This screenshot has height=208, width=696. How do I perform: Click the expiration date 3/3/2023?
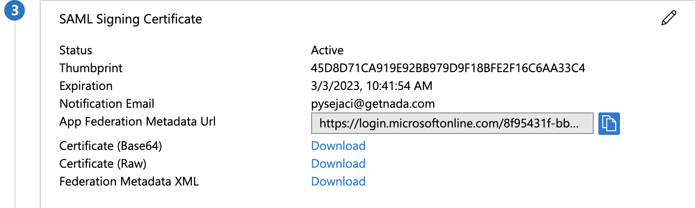pyautogui.click(x=372, y=86)
